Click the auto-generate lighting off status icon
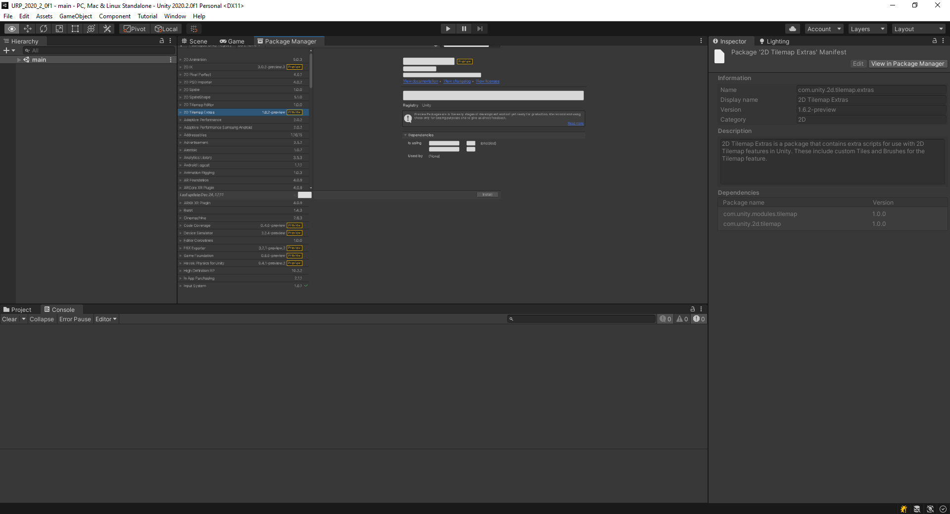The width and height of the screenshot is (950, 514). click(930, 509)
